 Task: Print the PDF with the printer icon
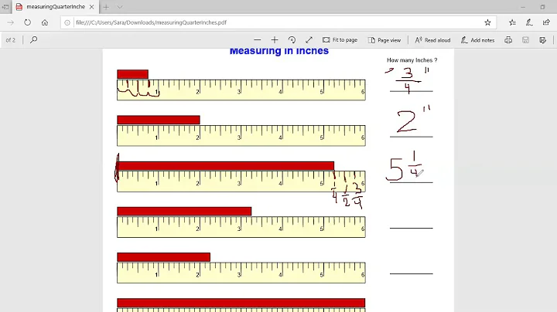pyautogui.click(x=508, y=39)
